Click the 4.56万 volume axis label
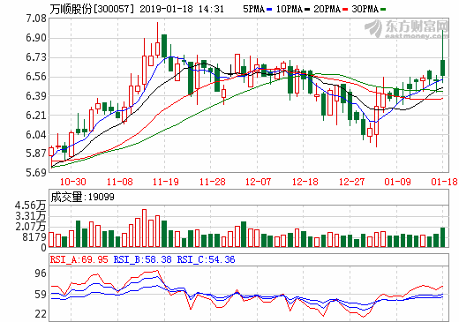Screen dimensions: 459x322 (x=30, y=206)
